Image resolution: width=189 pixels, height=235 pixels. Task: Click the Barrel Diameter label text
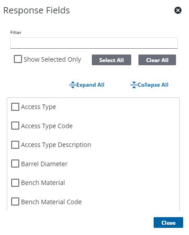click(x=44, y=164)
